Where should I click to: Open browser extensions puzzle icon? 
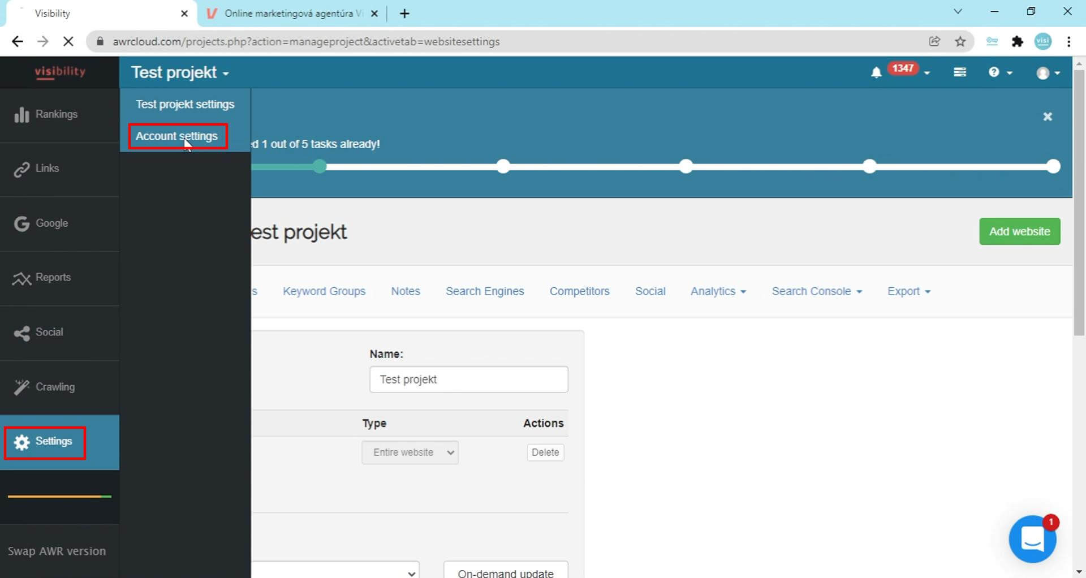click(1018, 41)
